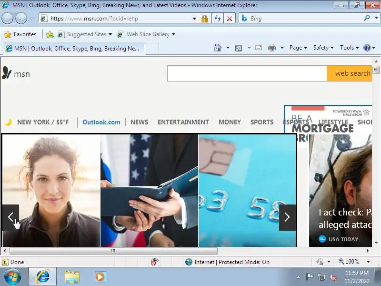381x286 pixels.
Task: Open the blue credit card story image
Action: (x=247, y=191)
